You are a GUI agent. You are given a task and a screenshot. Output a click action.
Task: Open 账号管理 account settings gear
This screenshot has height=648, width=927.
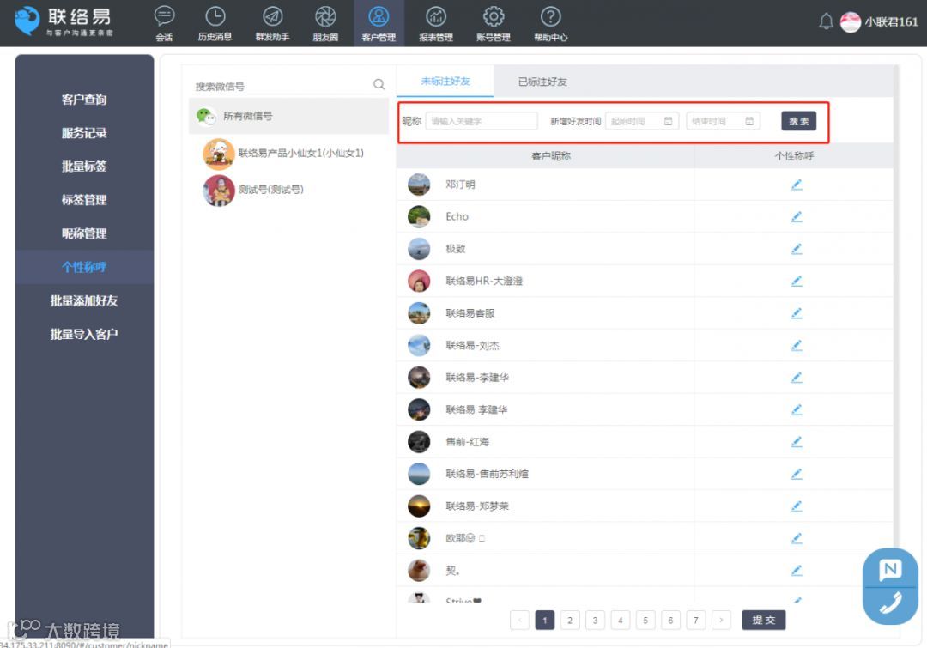pyautogui.click(x=493, y=23)
